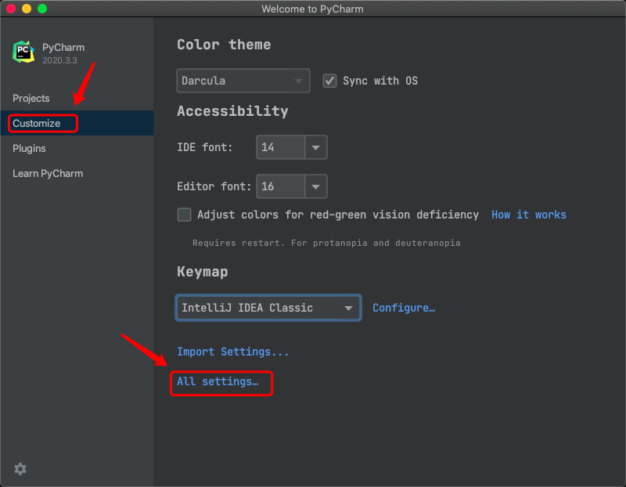Click the Import Settings... link
Viewport: 626px width, 487px height.
[232, 352]
